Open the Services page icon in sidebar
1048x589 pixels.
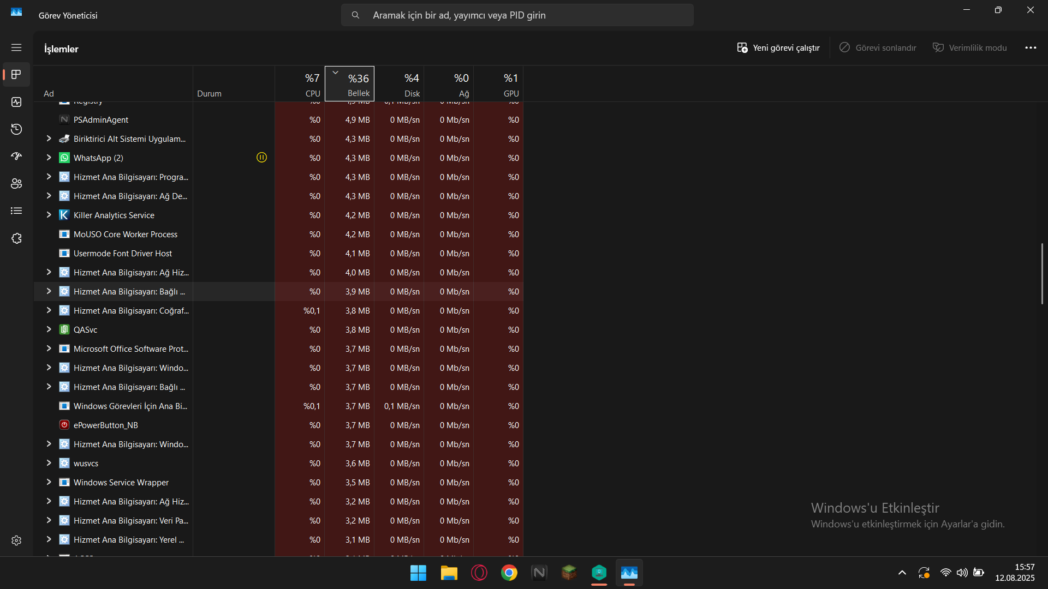pyautogui.click(x=16, y=238)
